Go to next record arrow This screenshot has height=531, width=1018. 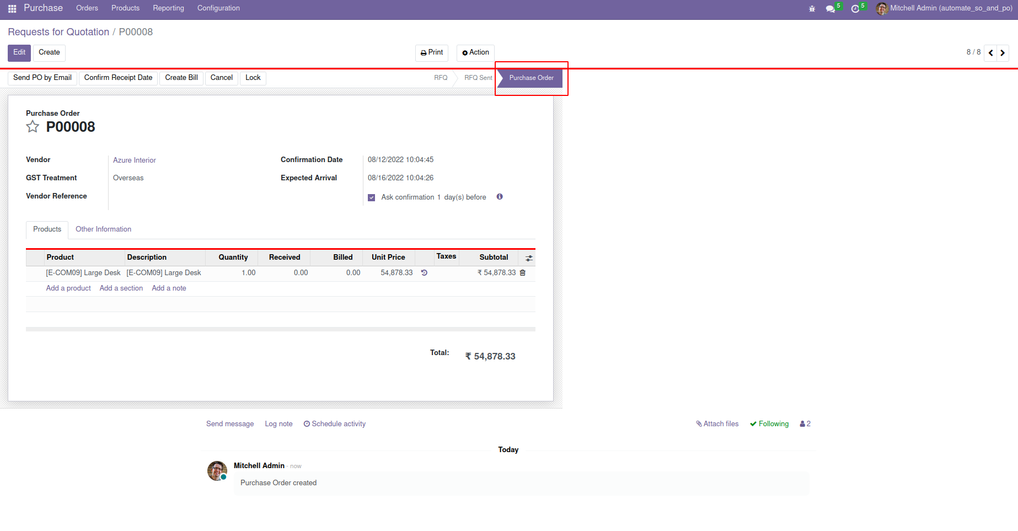(1003, 53)
